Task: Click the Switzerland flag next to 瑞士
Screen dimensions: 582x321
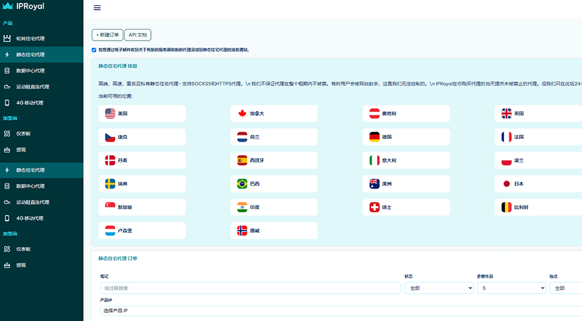Action: (x=375, y=207)
